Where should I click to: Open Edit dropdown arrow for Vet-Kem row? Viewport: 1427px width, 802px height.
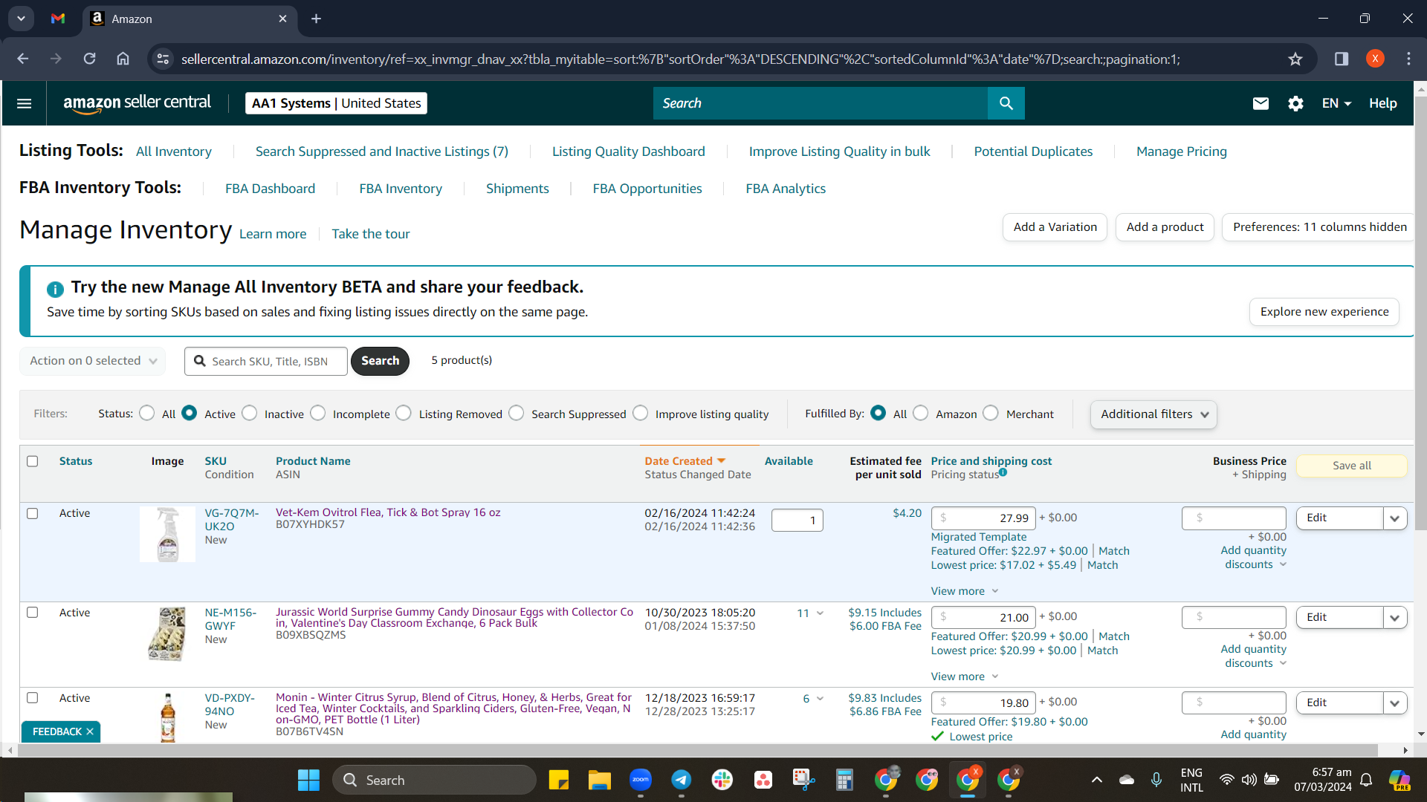(x=1394, y=518)
